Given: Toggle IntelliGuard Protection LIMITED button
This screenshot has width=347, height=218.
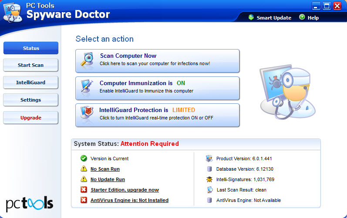Looking at the screenshot, I should (158, 115).
